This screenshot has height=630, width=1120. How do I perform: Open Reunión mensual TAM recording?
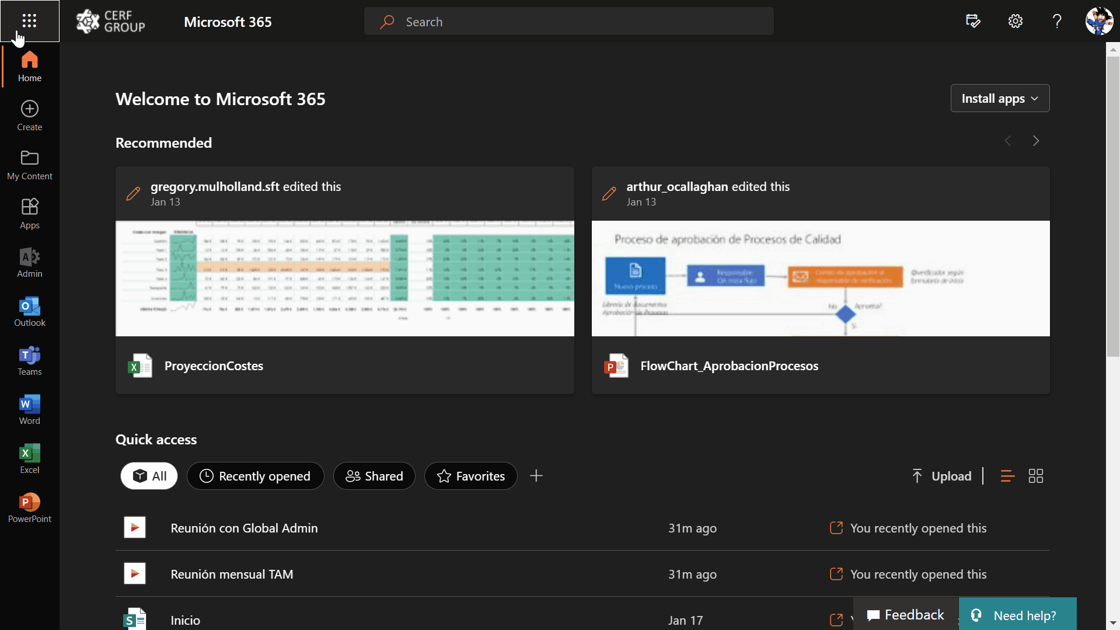pos(232,574)
